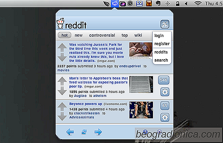Open the volume speaker menu

186,4
